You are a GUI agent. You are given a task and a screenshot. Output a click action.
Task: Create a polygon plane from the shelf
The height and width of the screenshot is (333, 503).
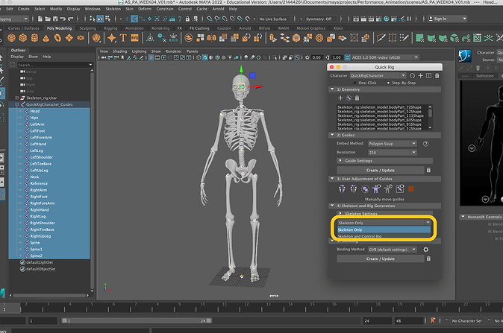click(x=69, y=38)
